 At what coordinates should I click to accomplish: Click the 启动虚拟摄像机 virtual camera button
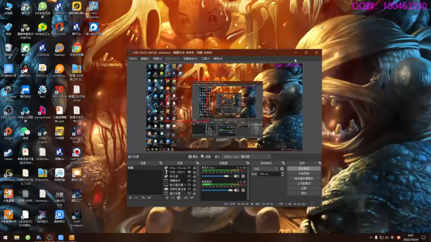304,179
